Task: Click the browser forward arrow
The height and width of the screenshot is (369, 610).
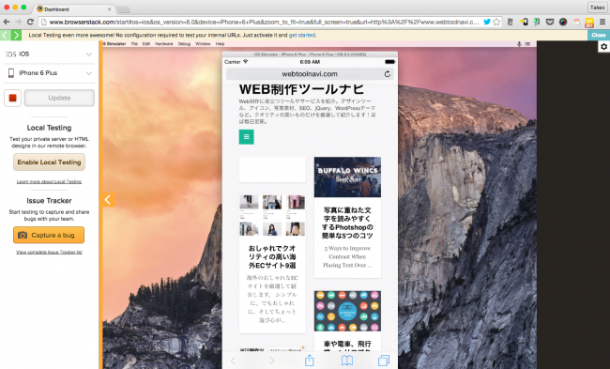Action: [18, 23]
